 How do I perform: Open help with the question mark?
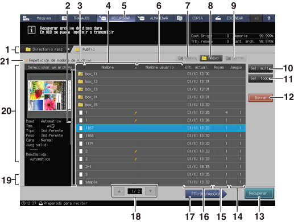point(269,18)
